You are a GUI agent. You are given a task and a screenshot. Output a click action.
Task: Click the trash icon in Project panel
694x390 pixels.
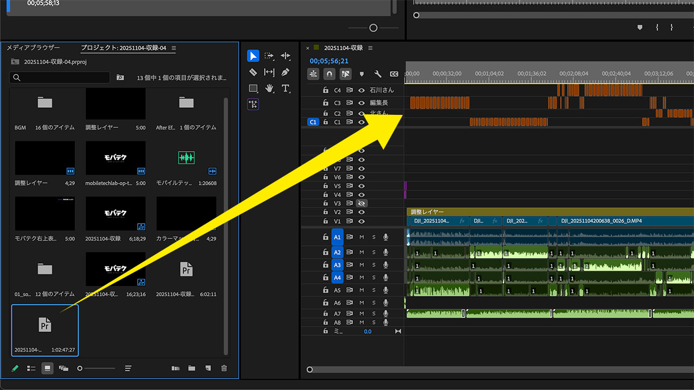224,368
